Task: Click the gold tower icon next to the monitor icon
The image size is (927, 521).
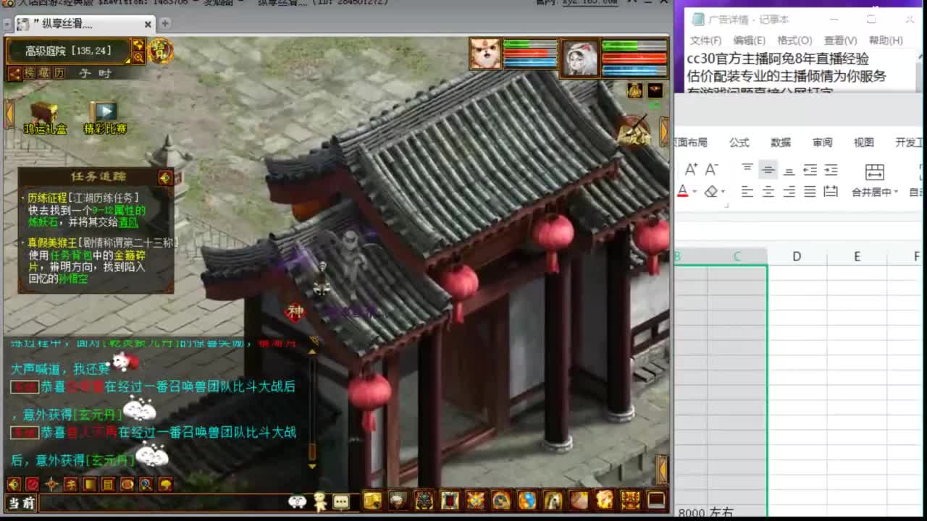Action: point(631,500)
